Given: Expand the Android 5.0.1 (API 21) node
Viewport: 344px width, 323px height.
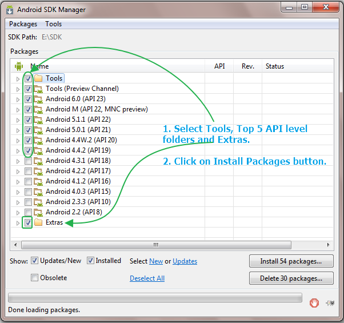Looking at the screenshot, I should (18, 130).
